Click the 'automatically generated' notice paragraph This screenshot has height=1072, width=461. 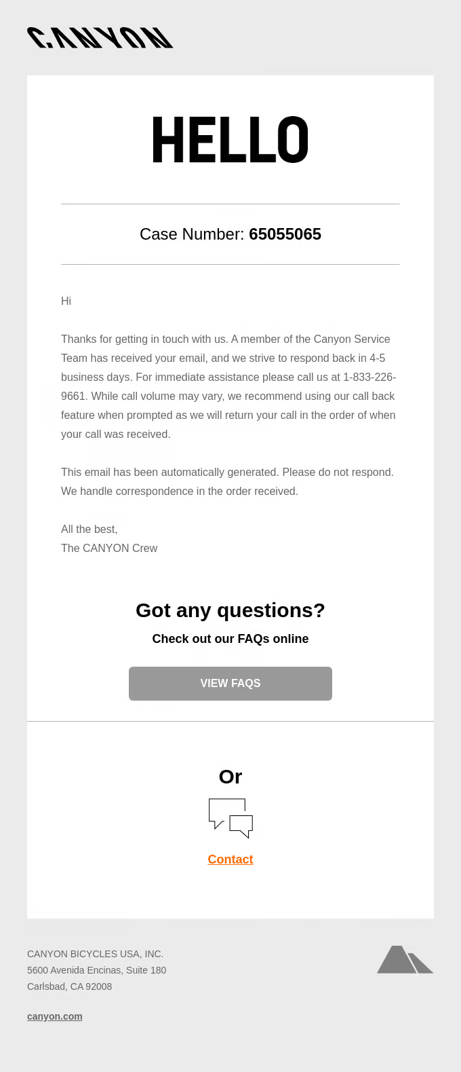pos(228,481)
